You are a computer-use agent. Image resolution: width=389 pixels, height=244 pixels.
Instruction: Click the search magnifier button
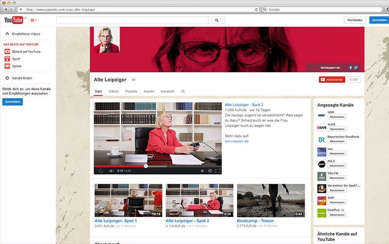click(216, 20)
